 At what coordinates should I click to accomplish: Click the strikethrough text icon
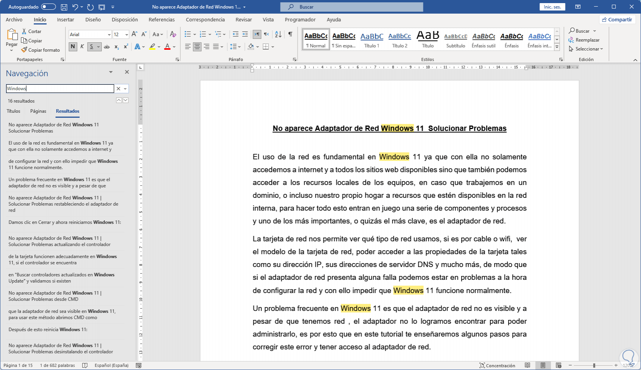point(107,47)
